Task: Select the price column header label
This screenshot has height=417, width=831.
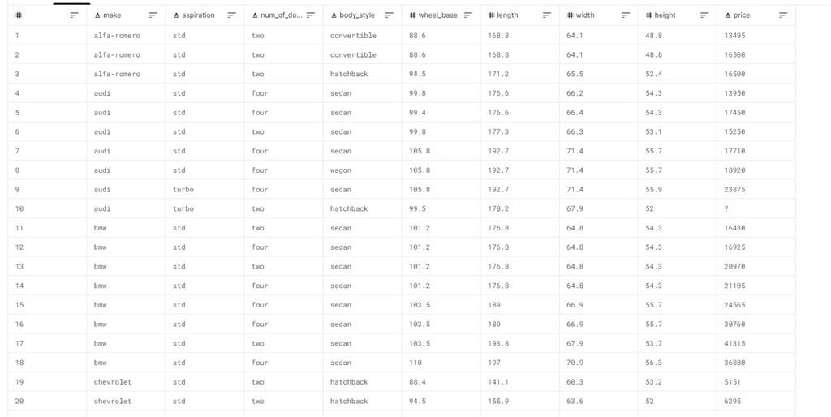Action: (742, 15)
